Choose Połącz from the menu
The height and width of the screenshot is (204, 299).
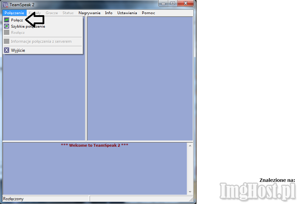pyautogui.click(x=43, y=20)
